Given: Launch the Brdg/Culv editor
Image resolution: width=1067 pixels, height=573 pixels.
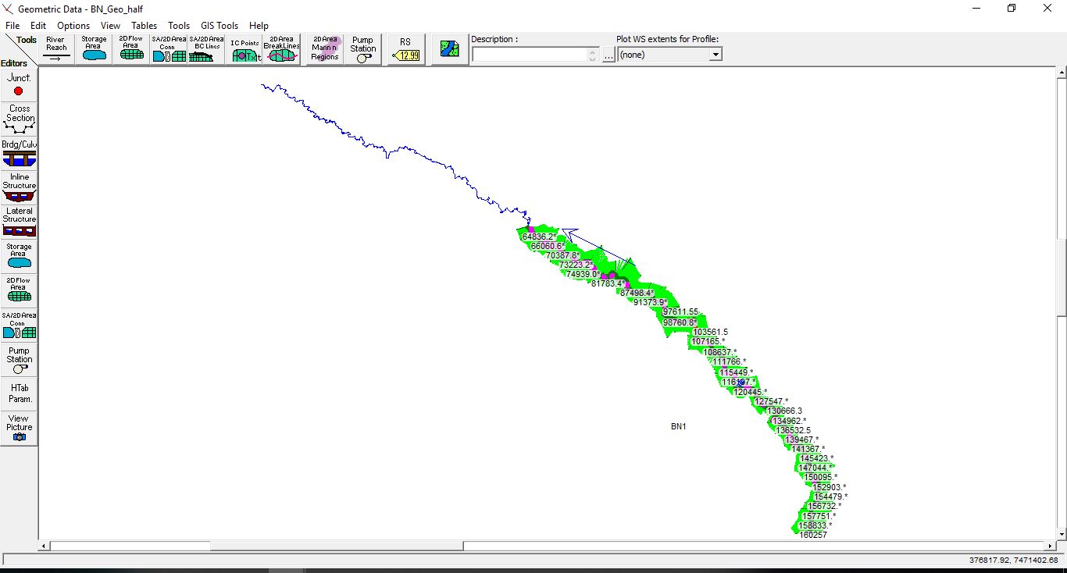Looking at the screenshot, I should [x=19, y=152].
